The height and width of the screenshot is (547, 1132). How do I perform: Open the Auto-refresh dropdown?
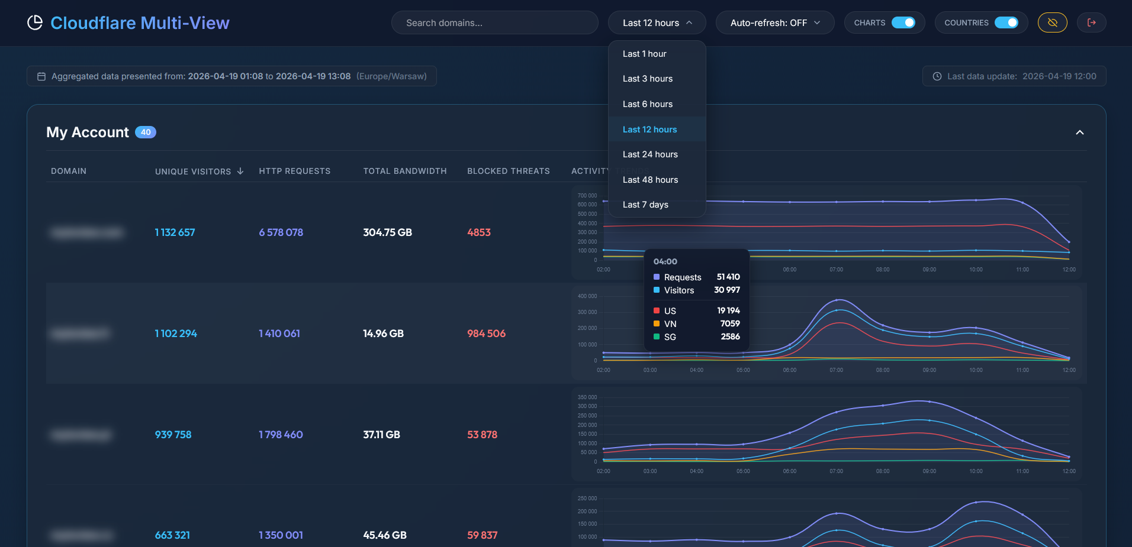(x=774, y=22)
